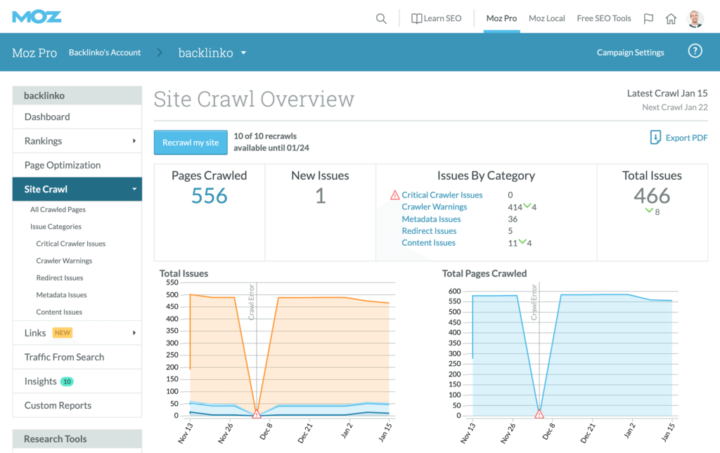Go to home icon in header
This screenshot has height=453, width=720.
671,19
